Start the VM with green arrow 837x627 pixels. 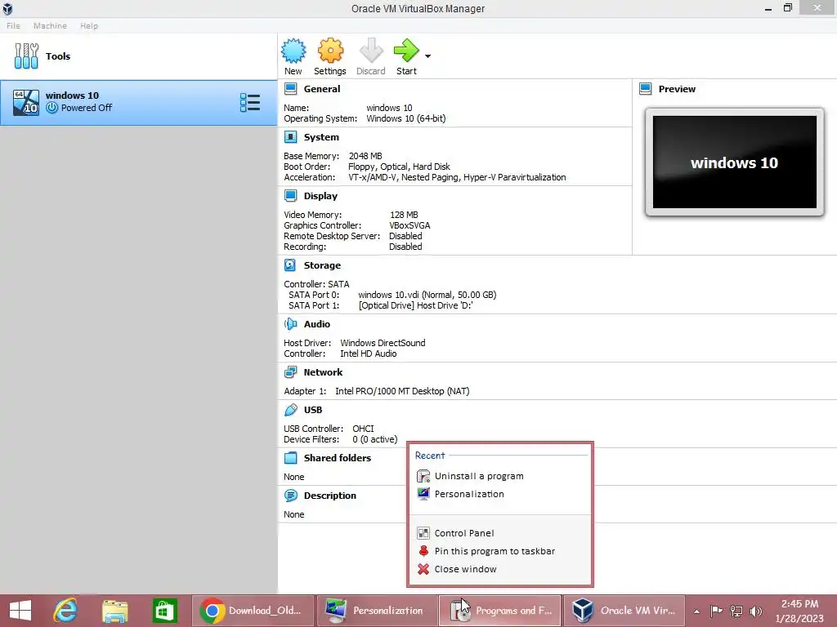point(406,51)
